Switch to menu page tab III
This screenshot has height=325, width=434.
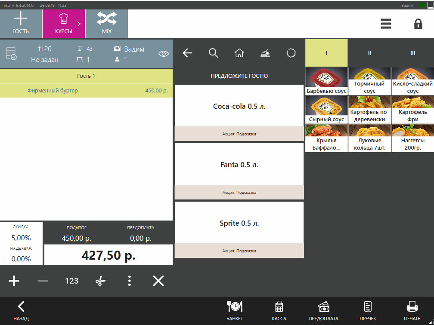(x=412, y=53)
